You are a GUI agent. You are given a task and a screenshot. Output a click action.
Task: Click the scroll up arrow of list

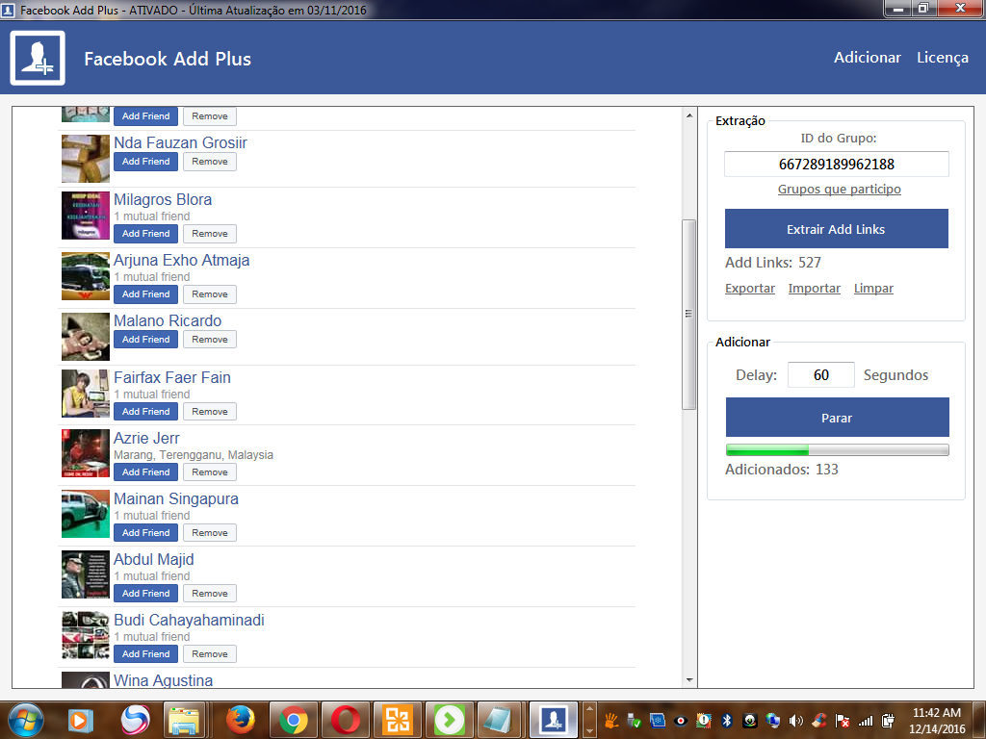pos(689,115)
